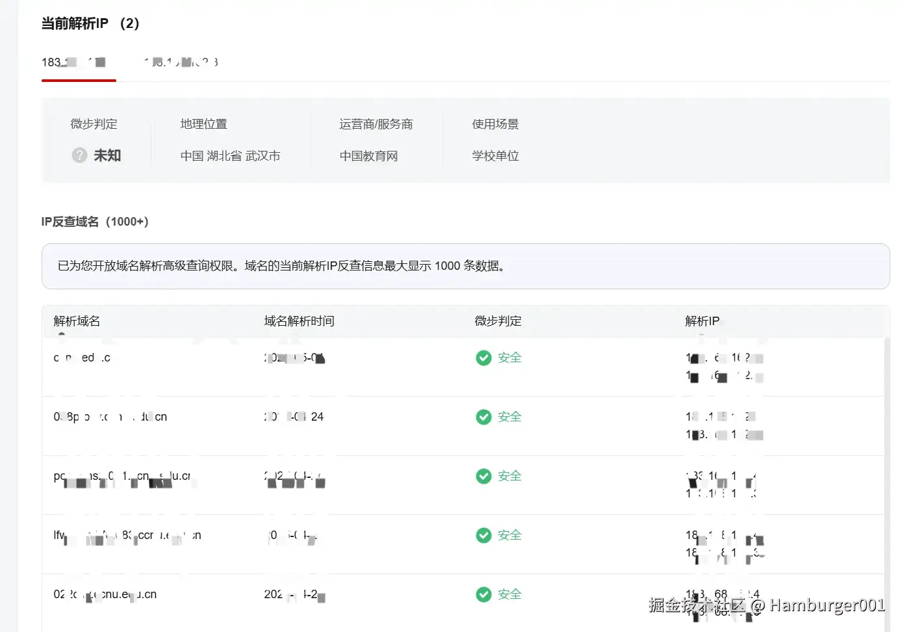
Task: Click the 解析IP column header
Action: 702,321
